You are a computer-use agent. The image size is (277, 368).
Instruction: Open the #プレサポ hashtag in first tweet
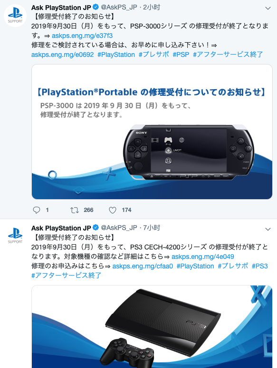coord(154,55)
